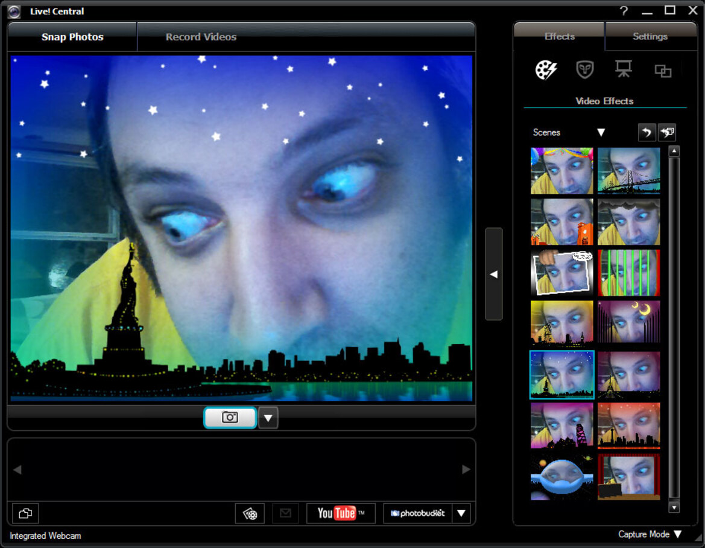Select the avatar mask effects icon
Viewport: 705px width, 548px height.
click(x=584, y=70)
